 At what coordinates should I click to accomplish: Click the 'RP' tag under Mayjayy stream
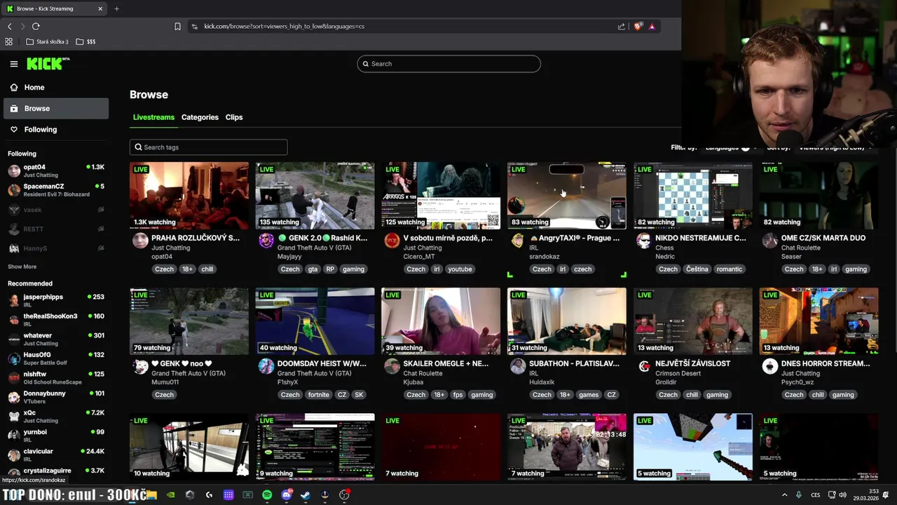pos(330,269)
